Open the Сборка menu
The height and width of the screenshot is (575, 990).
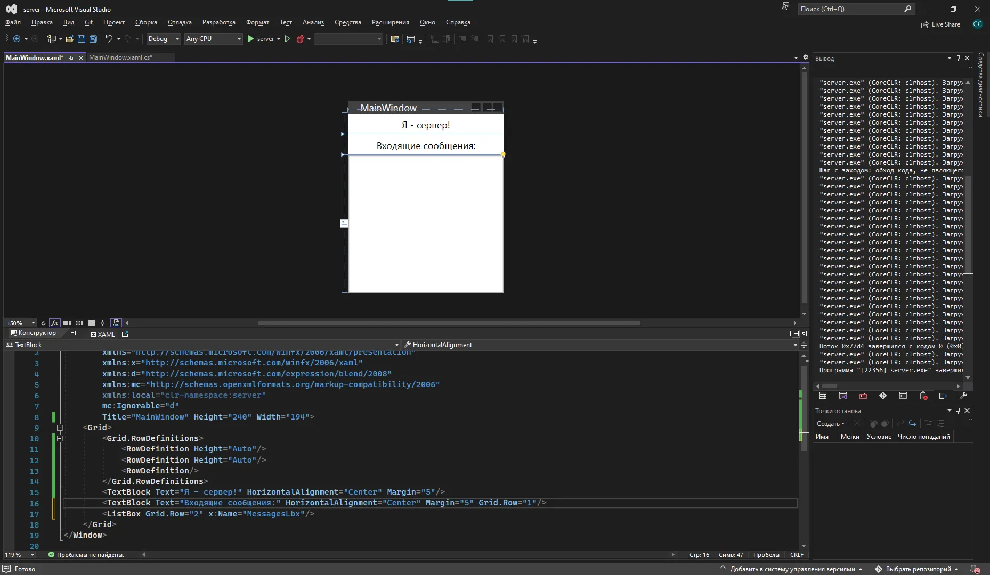tap(146, 22)
